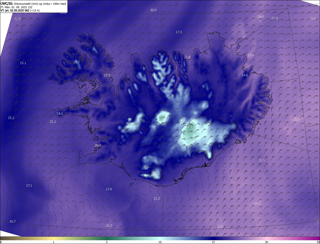Click the color scale tick labeled 5

[107, 242]
